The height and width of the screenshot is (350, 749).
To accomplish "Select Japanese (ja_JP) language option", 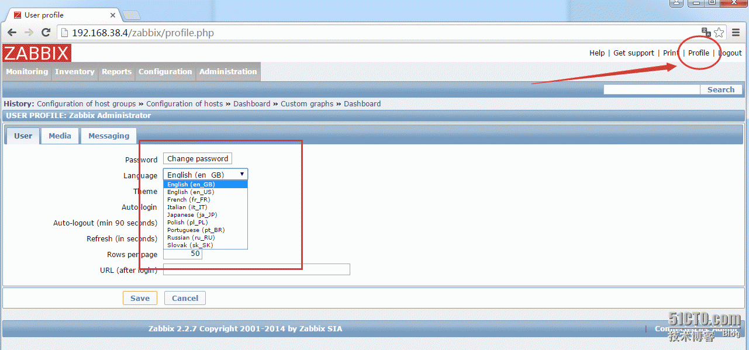I will click(205, 214).
